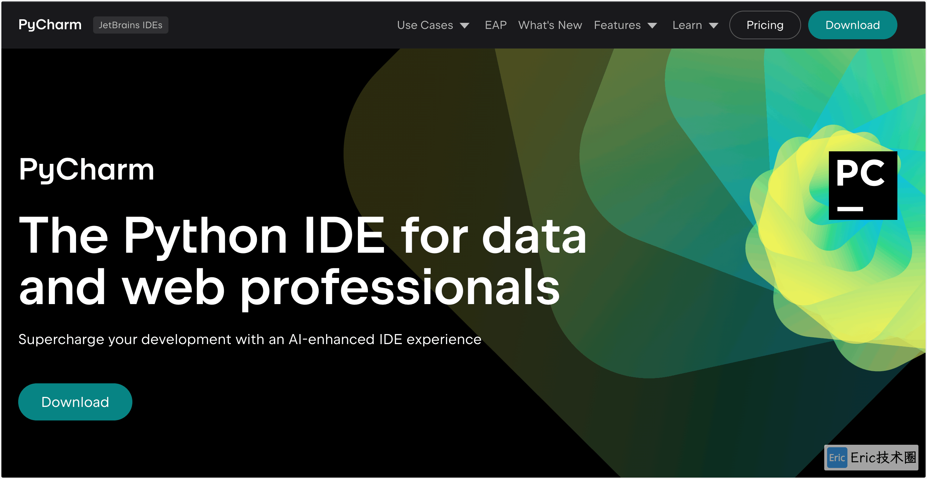Open the Pricing page button
Viewport: 927px width, 479px height.
(765, 25)
